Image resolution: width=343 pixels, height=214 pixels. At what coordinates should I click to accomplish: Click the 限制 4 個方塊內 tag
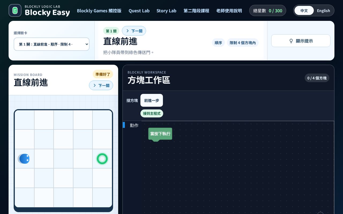(243, 43)
